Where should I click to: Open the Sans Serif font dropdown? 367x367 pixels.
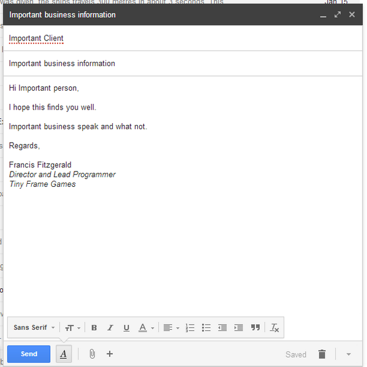(34, 327)
